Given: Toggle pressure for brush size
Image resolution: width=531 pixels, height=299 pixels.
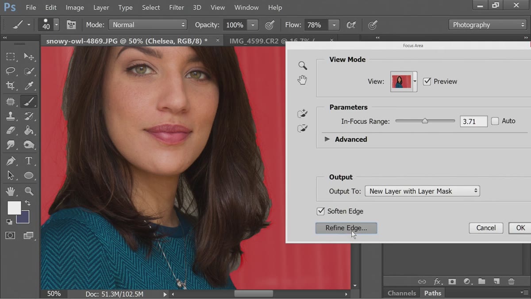Looking at the screenshot, I should 373,25.
